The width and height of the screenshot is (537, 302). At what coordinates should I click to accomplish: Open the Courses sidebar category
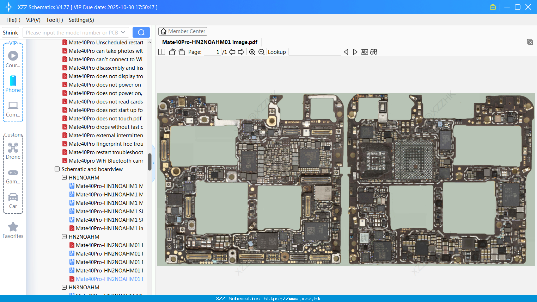tap(13, 59)
